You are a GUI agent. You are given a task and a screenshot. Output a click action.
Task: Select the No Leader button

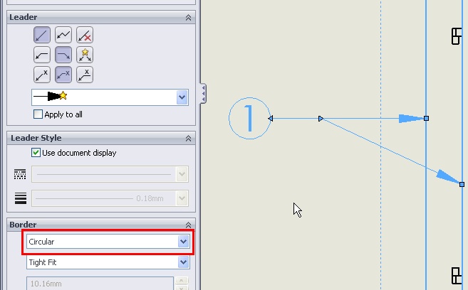(x=85, y=35)
